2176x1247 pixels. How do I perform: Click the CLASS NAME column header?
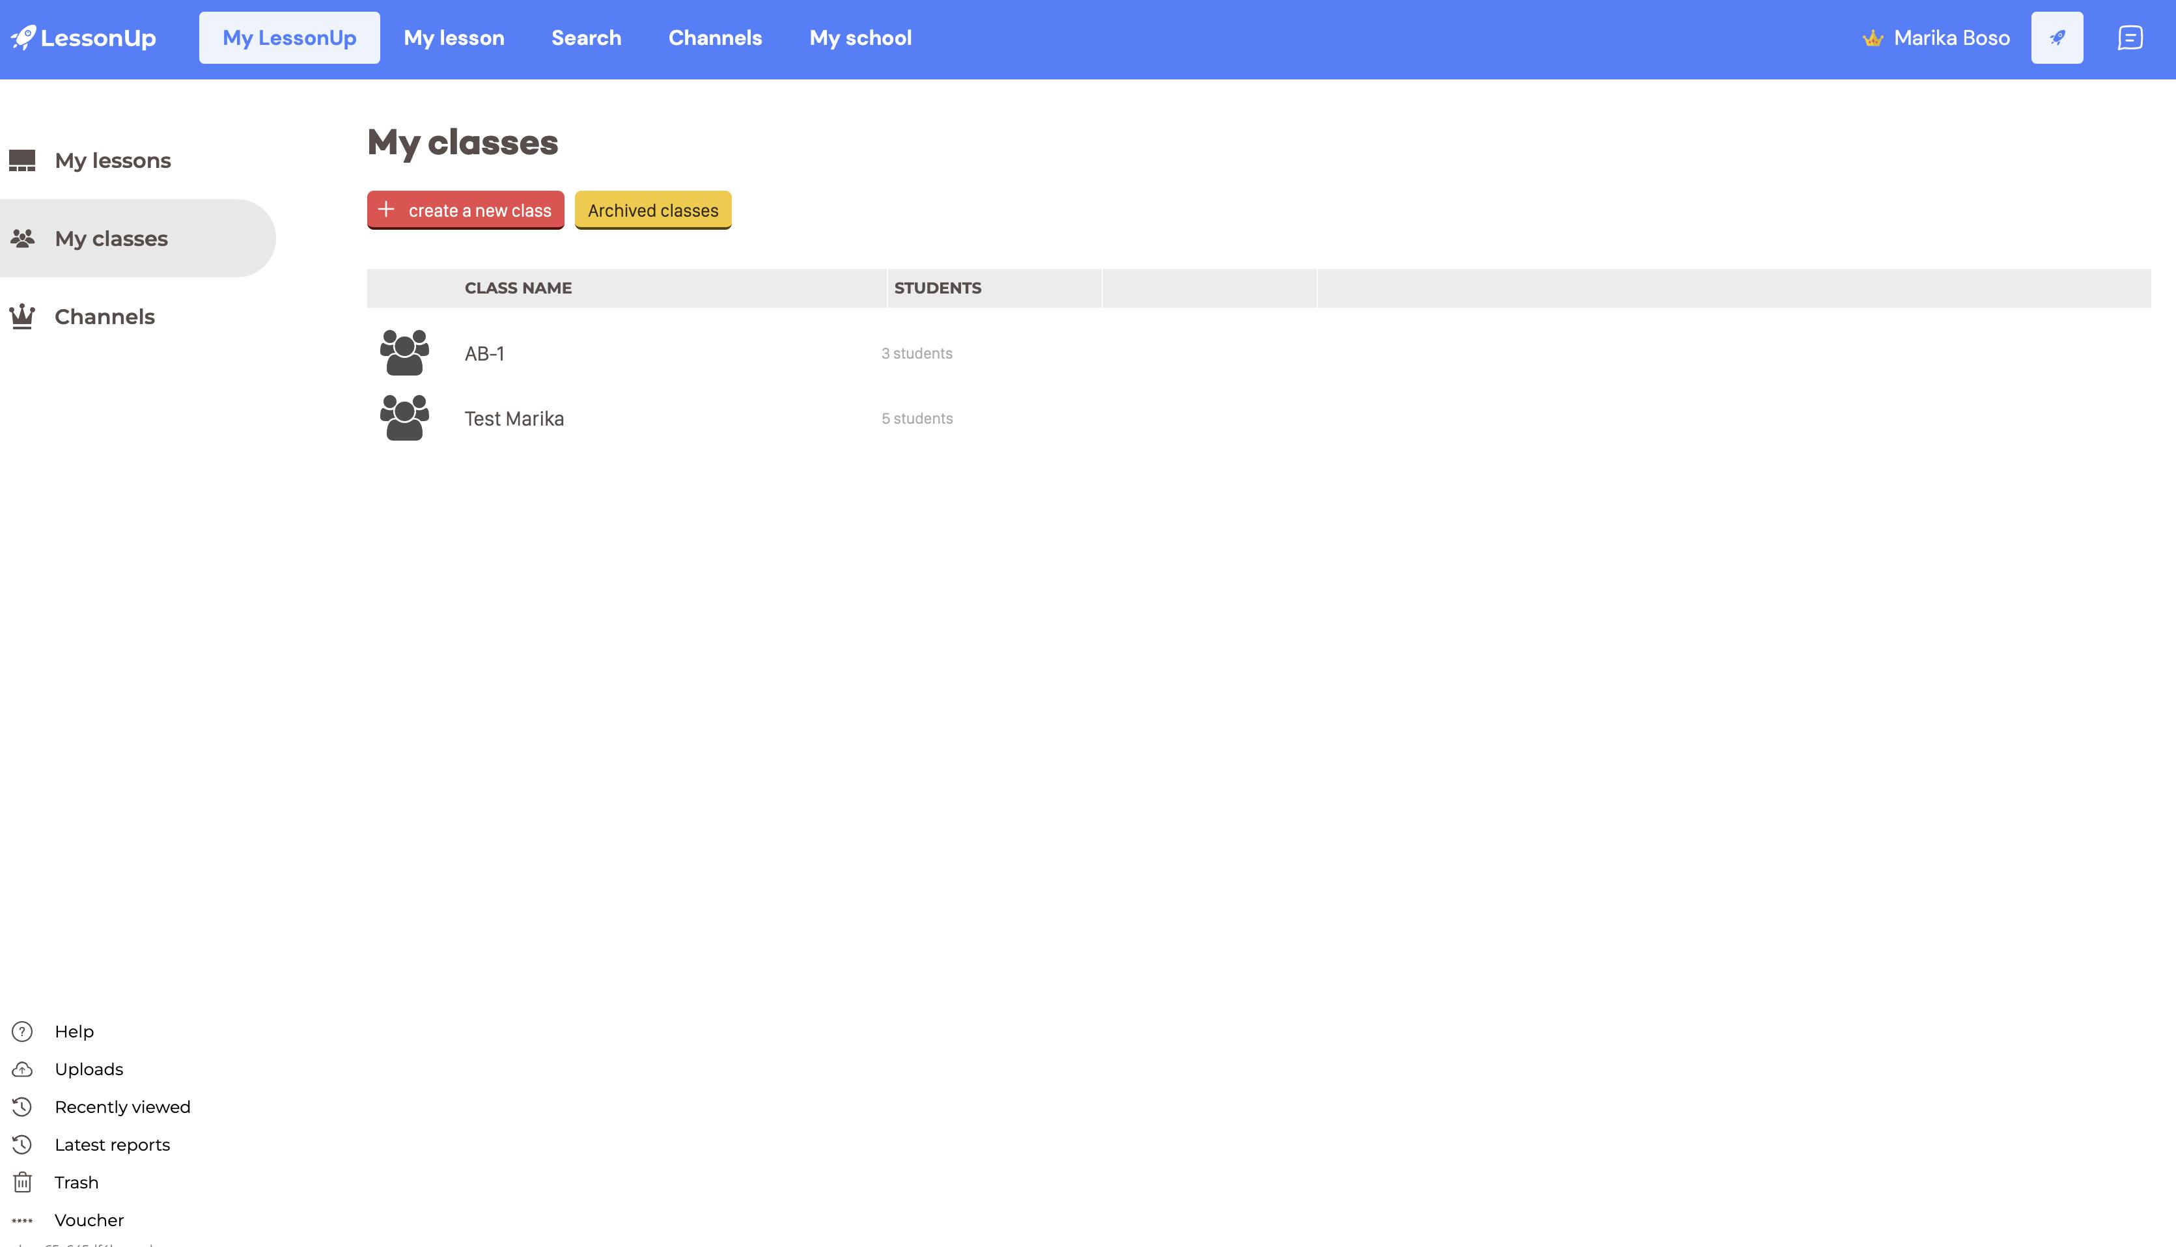(x=518, y=288)
